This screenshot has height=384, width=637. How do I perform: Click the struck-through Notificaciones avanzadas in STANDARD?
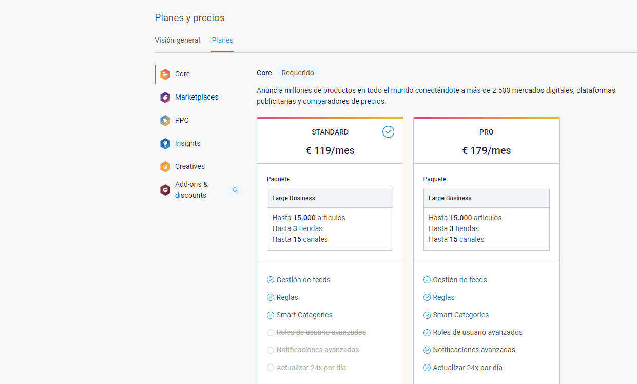pyautogui.click(x=318, y=350)
